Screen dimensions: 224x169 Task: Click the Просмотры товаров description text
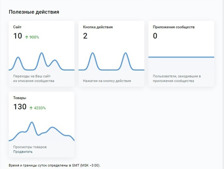[30, 147]
